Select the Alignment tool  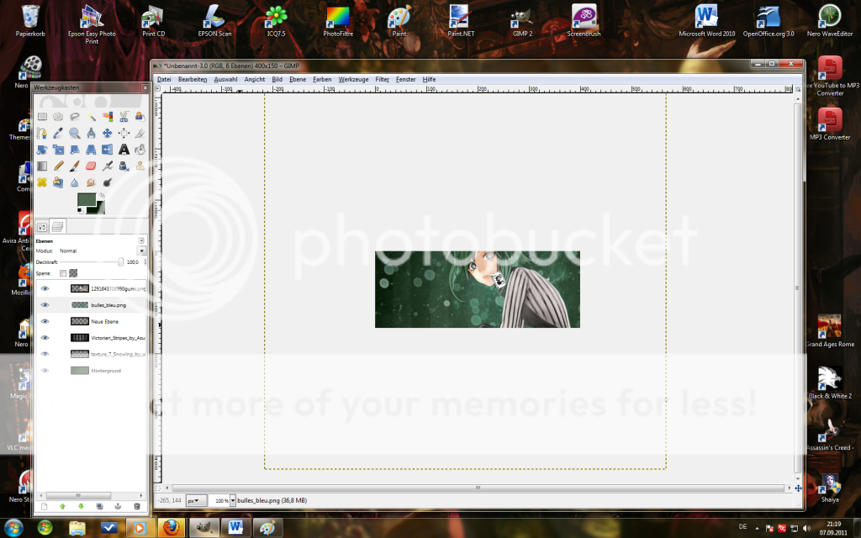pos(124,133)
